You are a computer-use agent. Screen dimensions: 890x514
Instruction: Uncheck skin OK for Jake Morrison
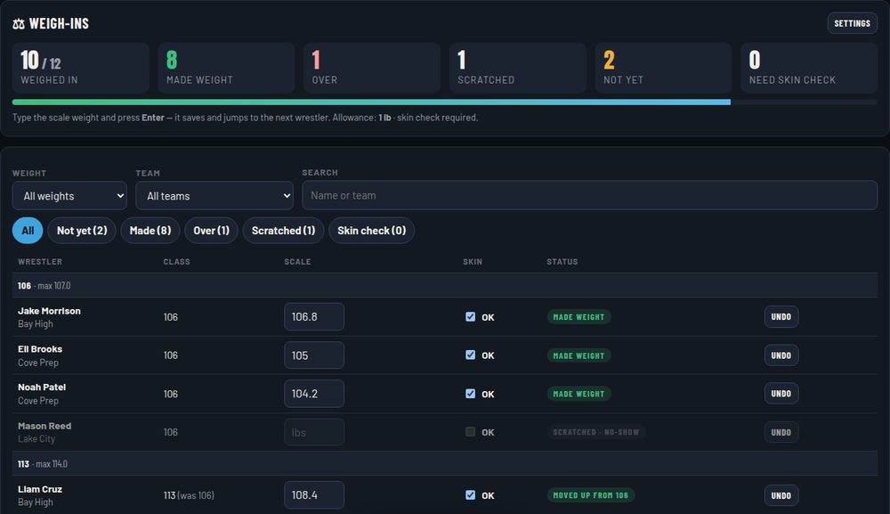coord(470,317)
